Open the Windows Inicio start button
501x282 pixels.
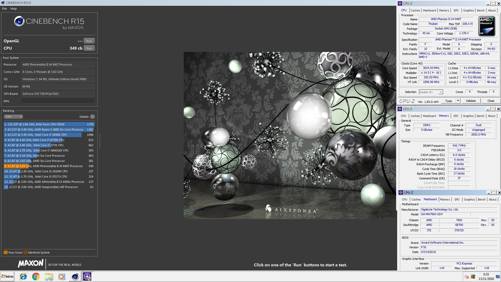tap(7, 277)
